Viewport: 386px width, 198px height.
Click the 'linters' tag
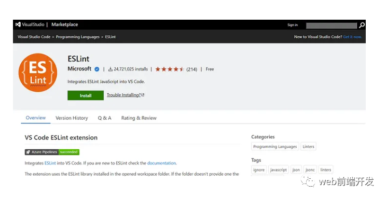(x=325, y=169)
